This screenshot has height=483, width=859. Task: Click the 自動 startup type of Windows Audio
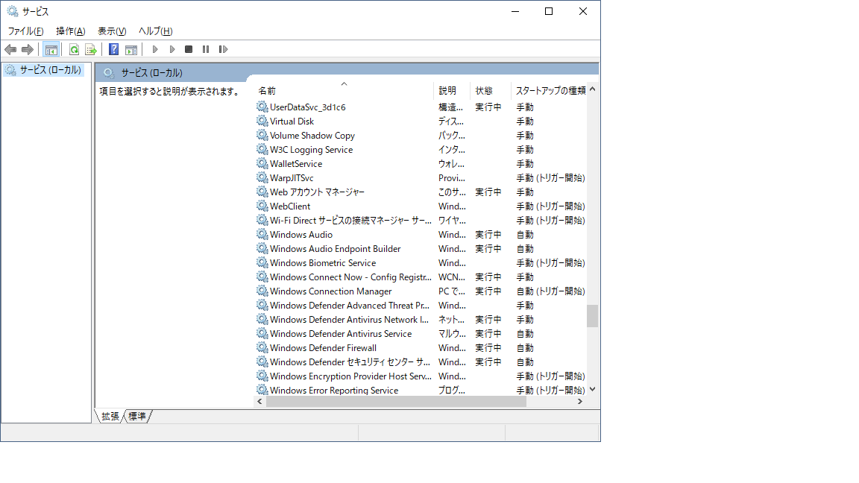[525, 234]
